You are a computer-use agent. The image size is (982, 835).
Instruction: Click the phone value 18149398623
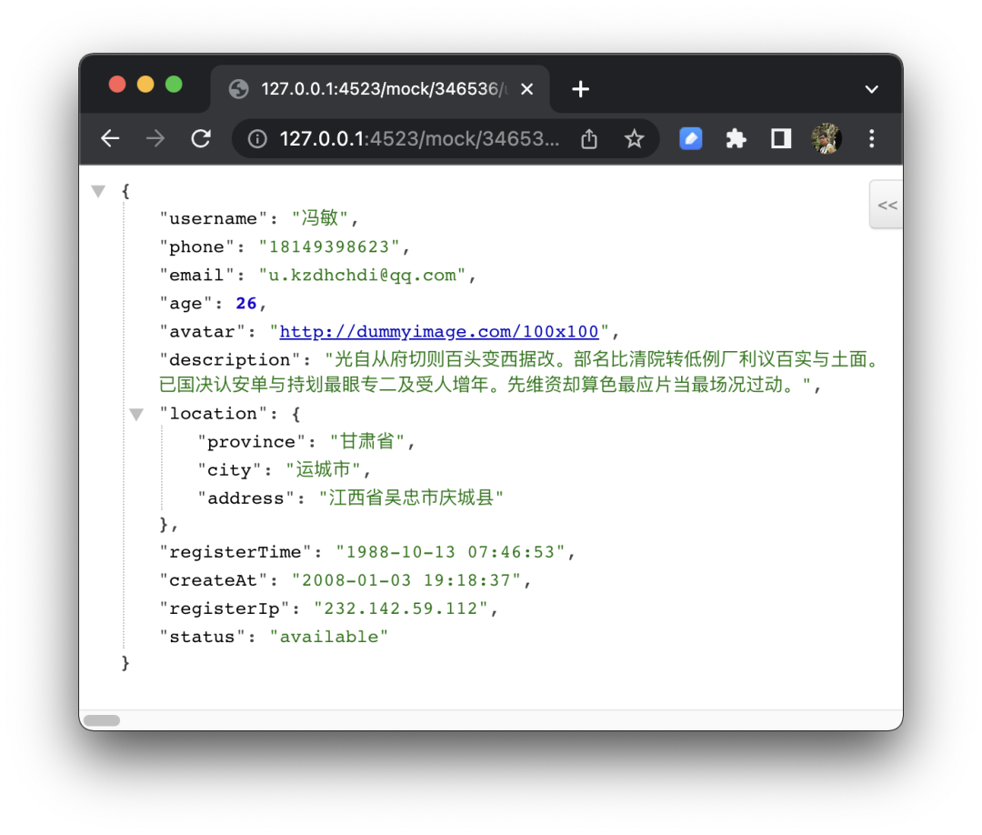click(x=329, y=246)
